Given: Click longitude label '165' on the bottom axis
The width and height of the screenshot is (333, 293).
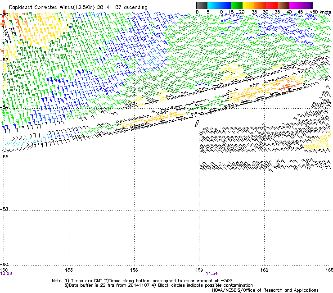Looking at the screenshot, I should point(329,270).
